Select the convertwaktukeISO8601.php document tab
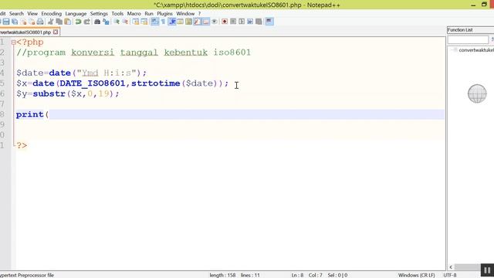 pyautogui.click(x=25, y=32)
